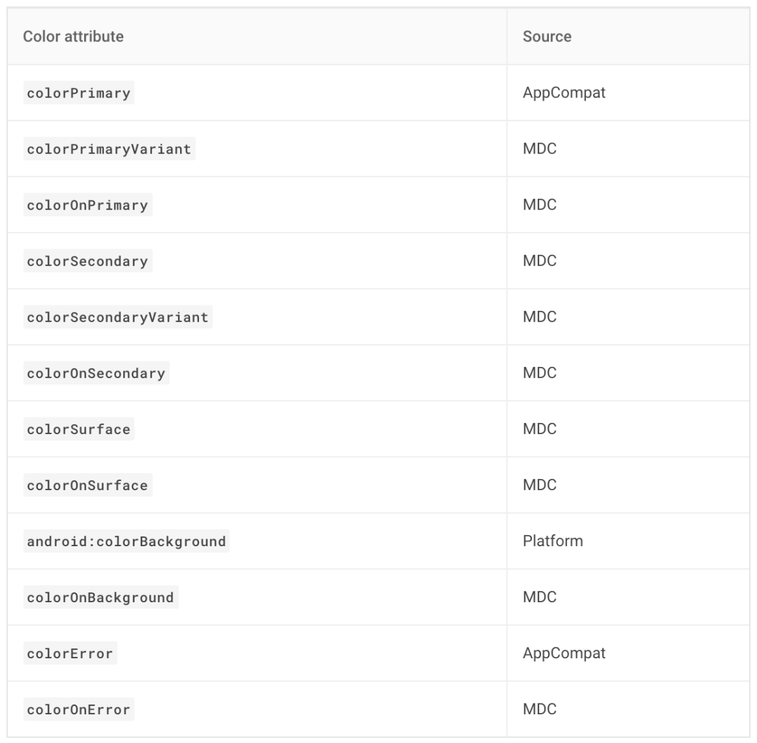Click the colorError attribute text
Viewport: 757px width, 743px height.
(x=70, y=653)
